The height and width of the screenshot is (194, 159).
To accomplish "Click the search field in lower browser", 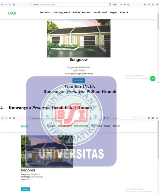I will (123, 118).
